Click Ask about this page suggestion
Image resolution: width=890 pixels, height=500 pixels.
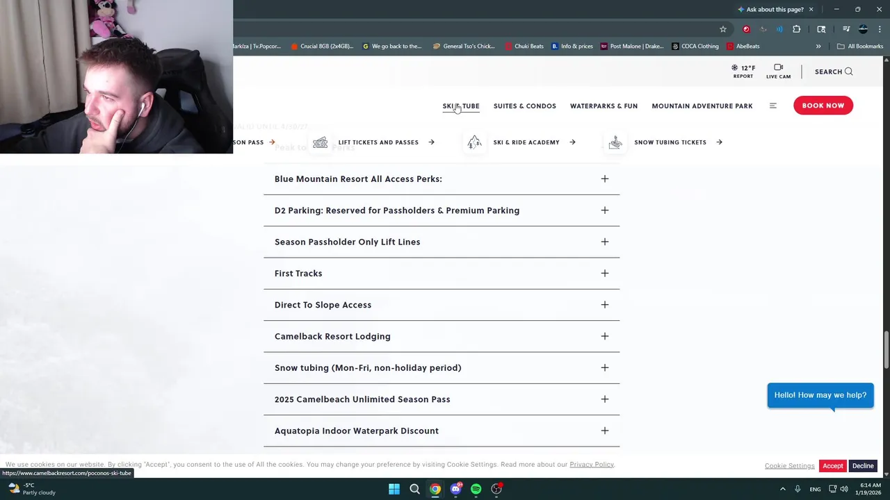click(770, 10)
